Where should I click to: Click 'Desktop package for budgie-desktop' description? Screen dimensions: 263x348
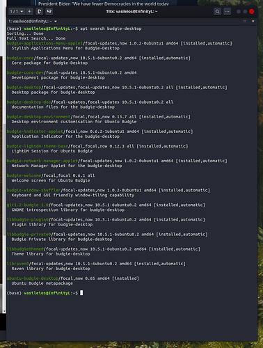tap(54, 93)
